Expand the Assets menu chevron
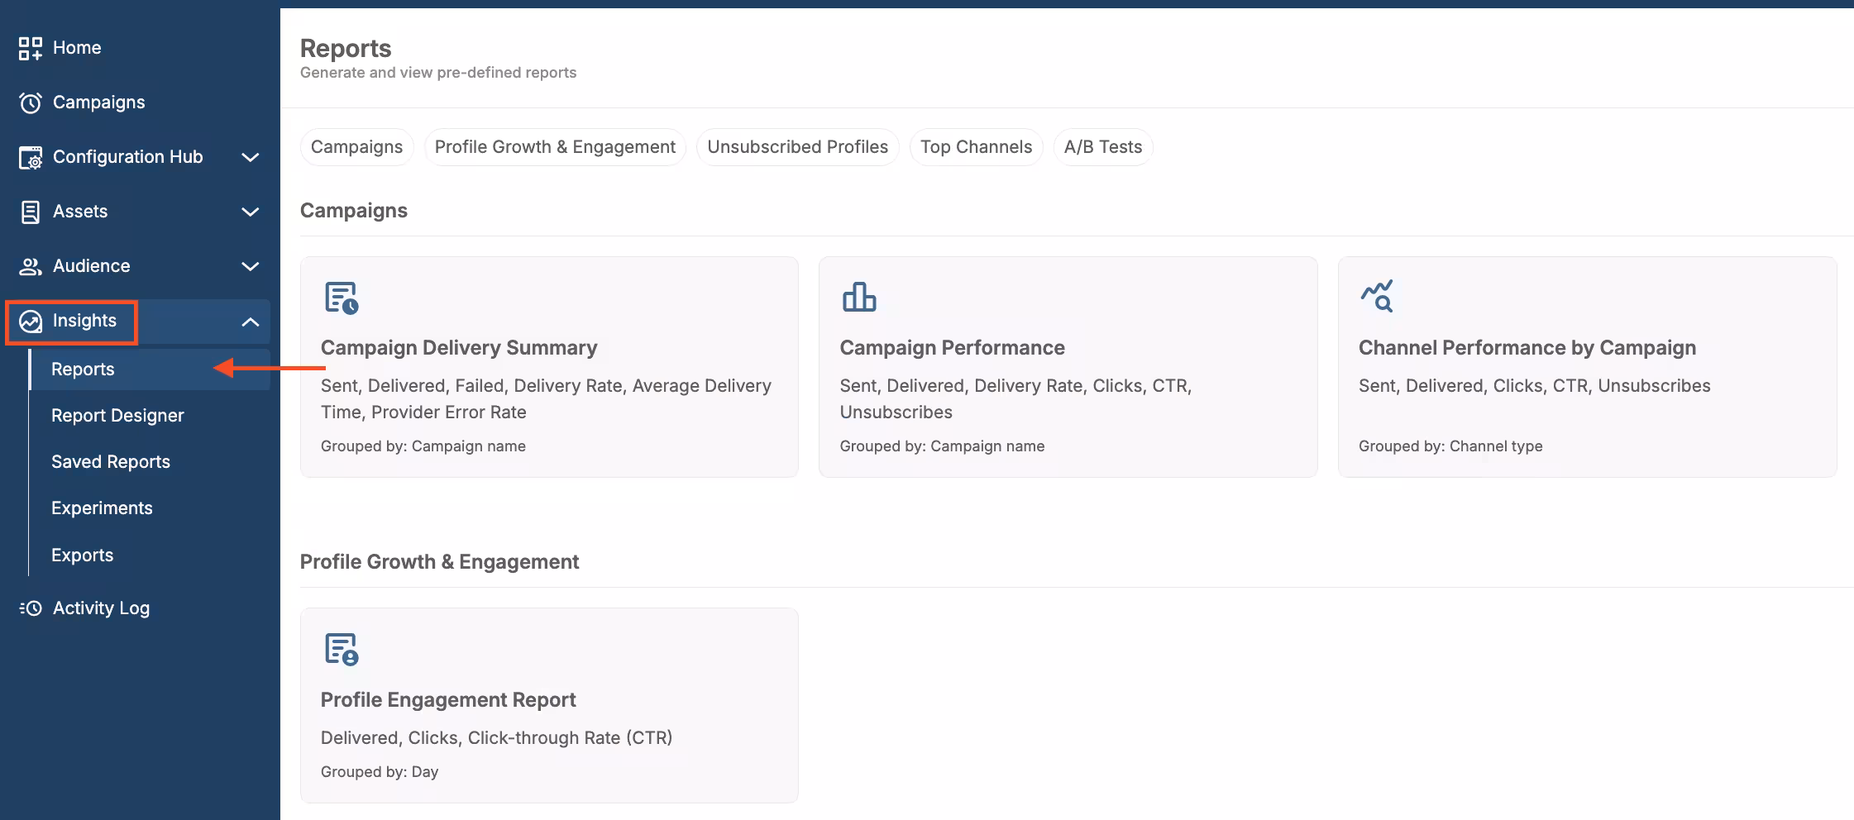This screenshot has width=1854, height=820. (x=250, y=212)
